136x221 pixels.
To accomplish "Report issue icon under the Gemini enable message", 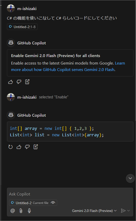I will tap(27, 82).
